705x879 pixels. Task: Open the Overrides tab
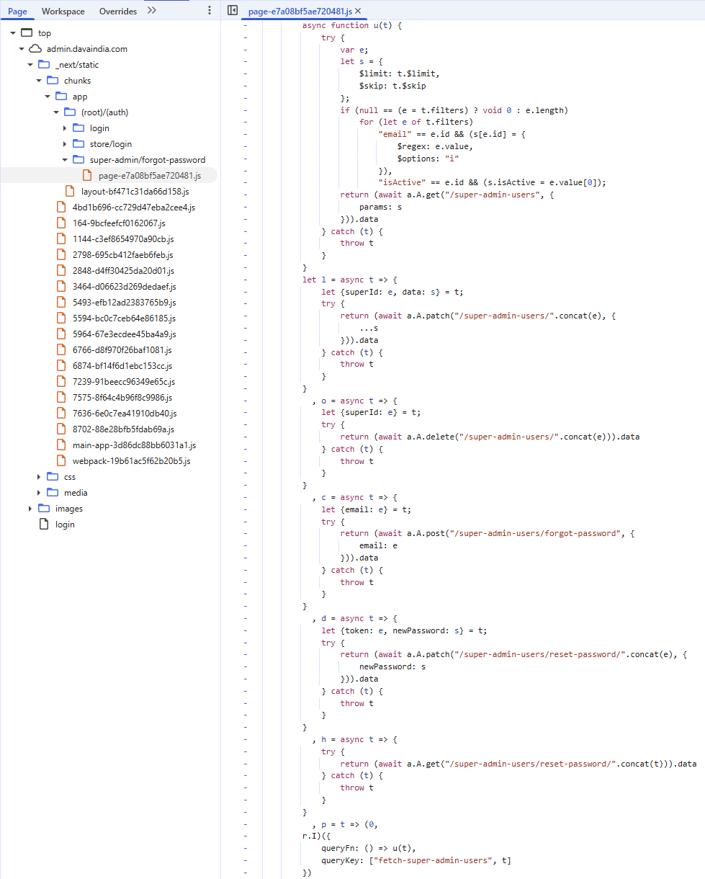[118, 12]
